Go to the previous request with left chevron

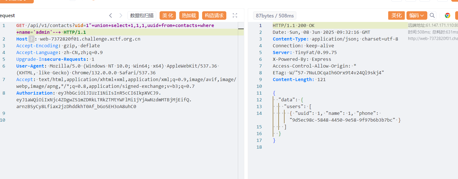[111, 15]
